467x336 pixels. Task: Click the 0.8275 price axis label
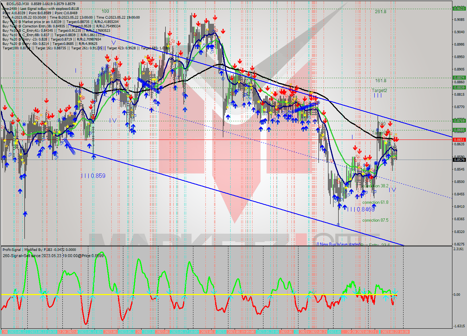tap(459, 244)
